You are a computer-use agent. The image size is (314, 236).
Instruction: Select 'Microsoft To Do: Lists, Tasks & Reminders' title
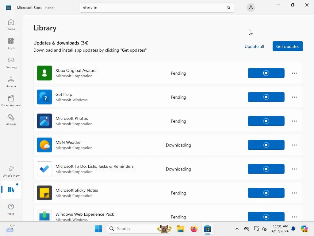tap(94, 166)
